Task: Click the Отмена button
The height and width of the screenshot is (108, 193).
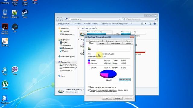Action: [x=118, y=98]
